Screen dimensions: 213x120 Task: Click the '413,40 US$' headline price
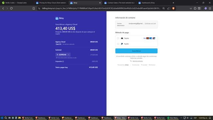click(x=65, y=28)
